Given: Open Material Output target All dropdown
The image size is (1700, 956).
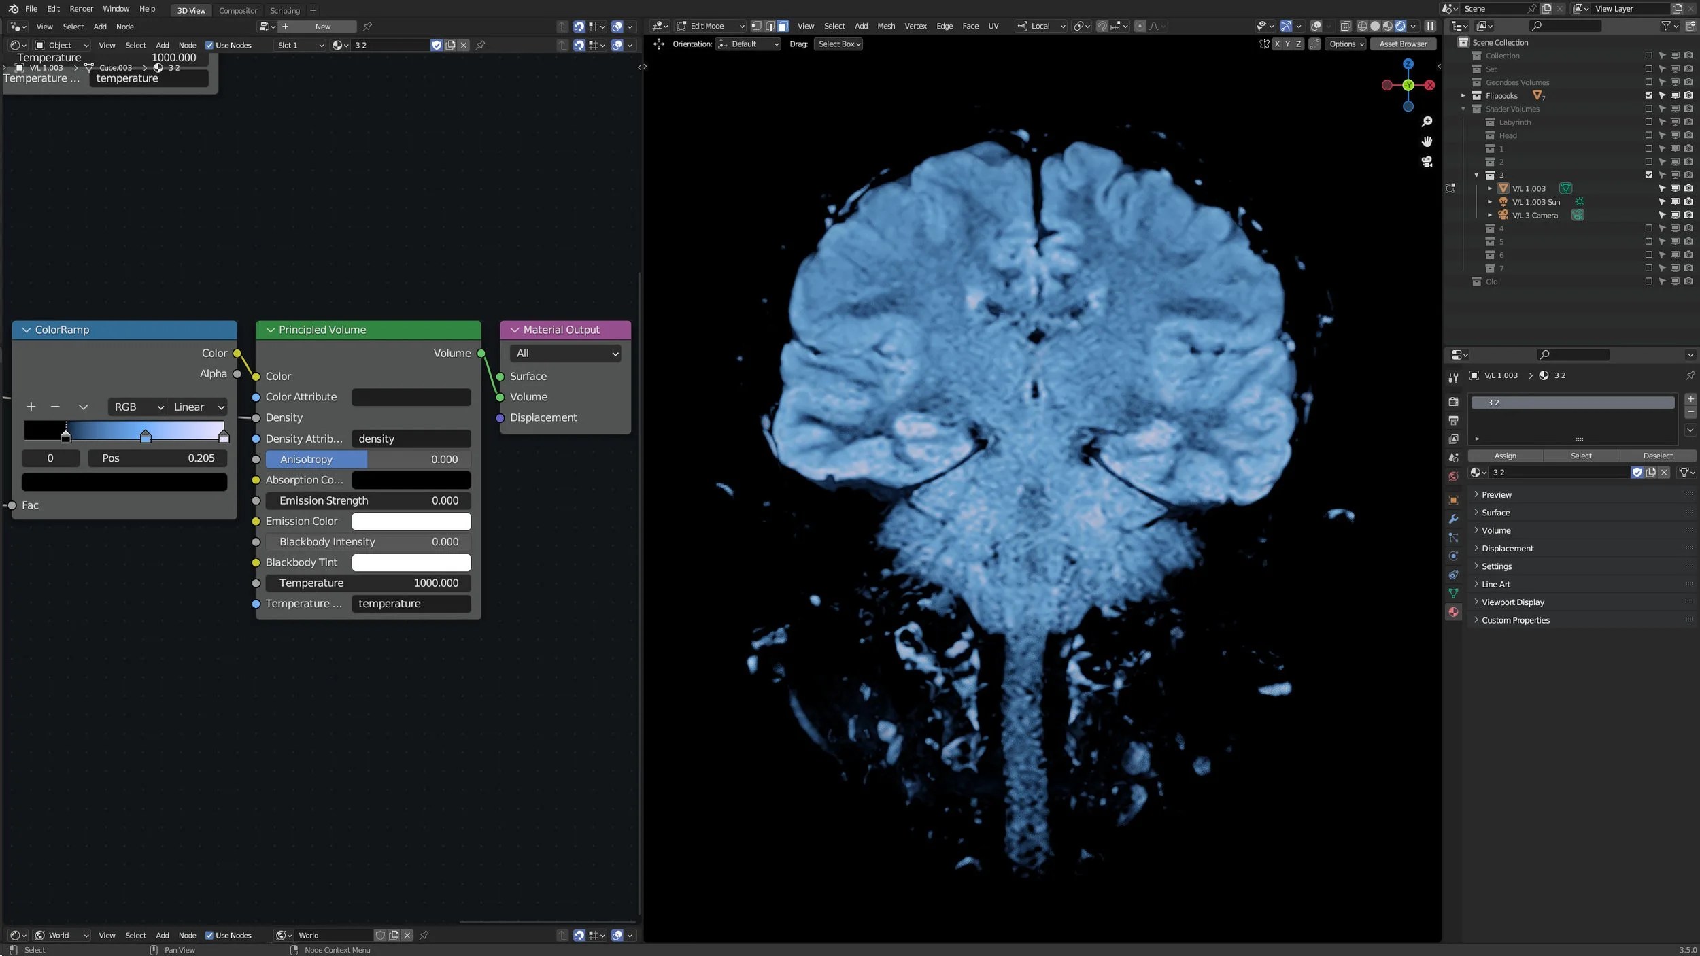Looking at the screenshot, I should (x=566, y=354).
